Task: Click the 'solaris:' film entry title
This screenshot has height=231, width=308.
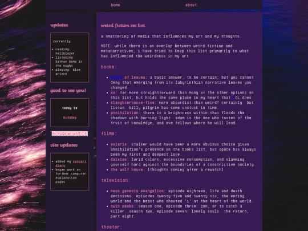Action: point(120,144)
